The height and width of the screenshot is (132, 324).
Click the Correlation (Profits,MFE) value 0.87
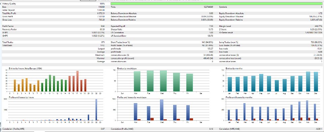point(103,129)
